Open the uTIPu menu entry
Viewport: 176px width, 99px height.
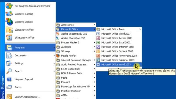(x=76, y=95)
